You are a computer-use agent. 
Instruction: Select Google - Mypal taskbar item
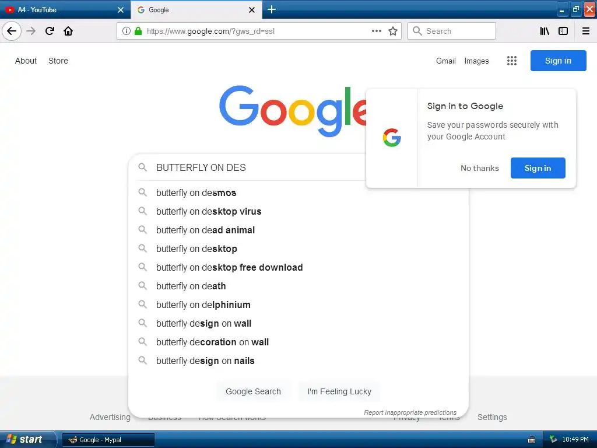click(x=108, y=440)
